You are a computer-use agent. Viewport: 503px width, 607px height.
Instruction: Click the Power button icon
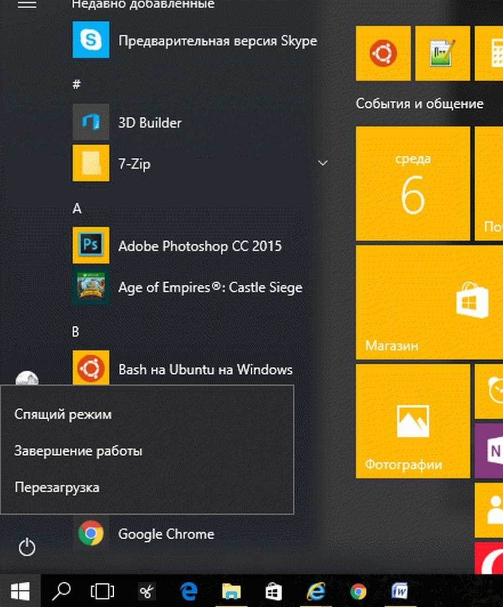pyautogui.click(x=27, y=547)
